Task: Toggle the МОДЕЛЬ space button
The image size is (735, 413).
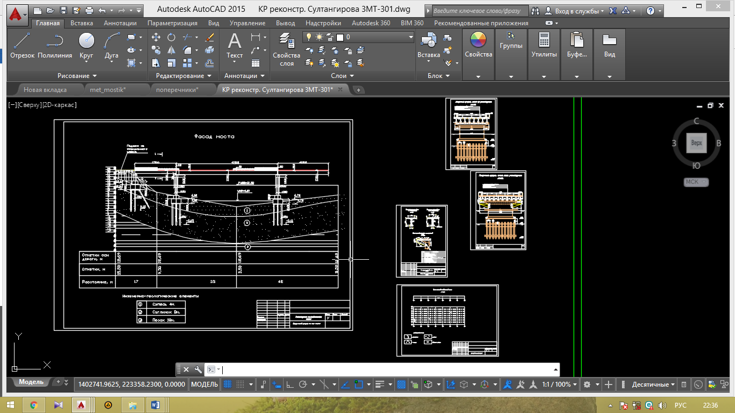Action: (204, 384)
